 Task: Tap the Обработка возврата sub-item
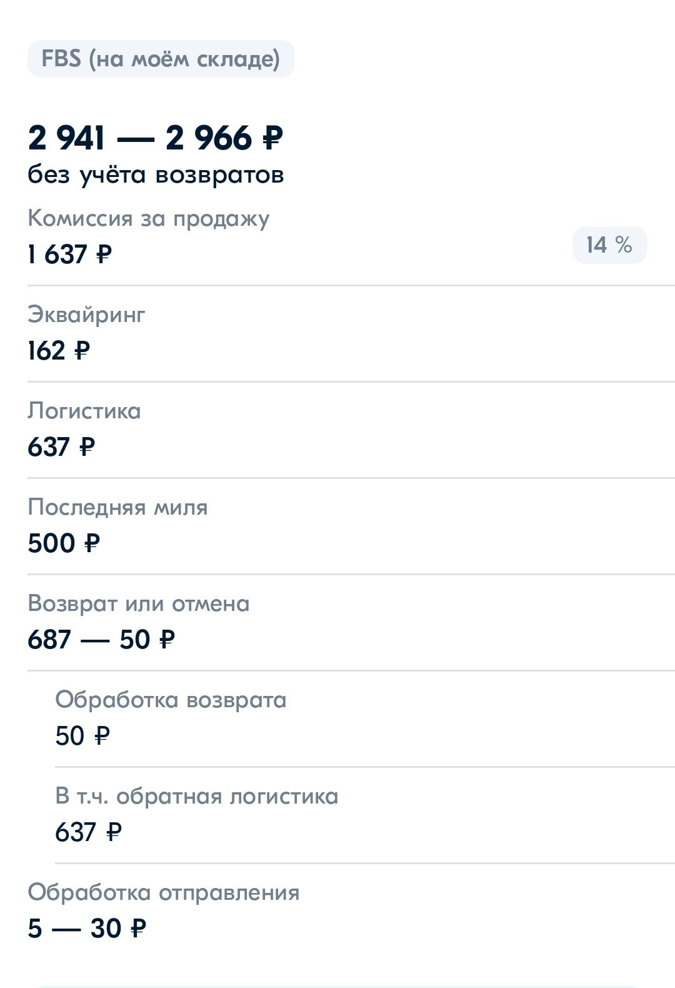pos(171,700)
